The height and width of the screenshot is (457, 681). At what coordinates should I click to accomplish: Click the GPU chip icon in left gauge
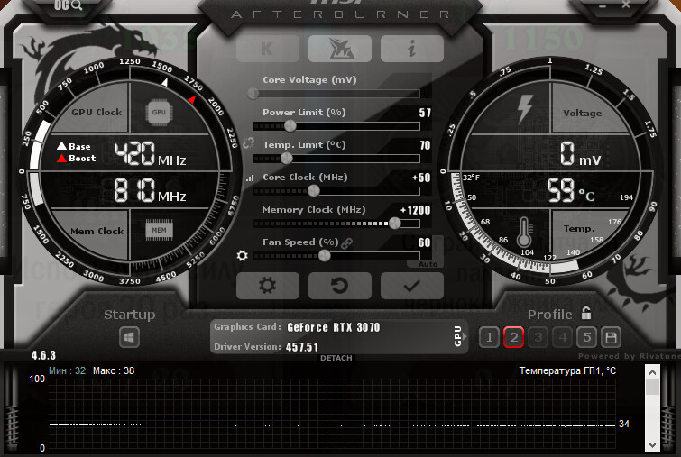pos(159,112)
